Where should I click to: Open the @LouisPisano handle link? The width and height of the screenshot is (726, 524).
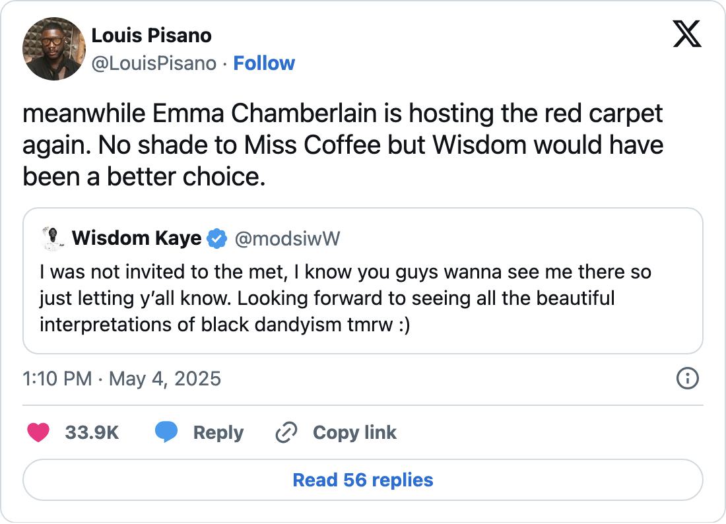pos(153,63)
